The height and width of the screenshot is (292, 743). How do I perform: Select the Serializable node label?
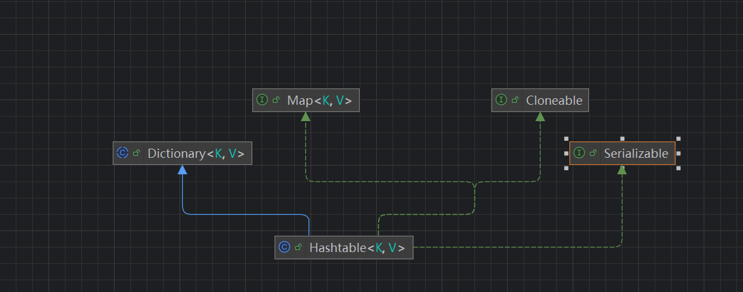(636, 154)
